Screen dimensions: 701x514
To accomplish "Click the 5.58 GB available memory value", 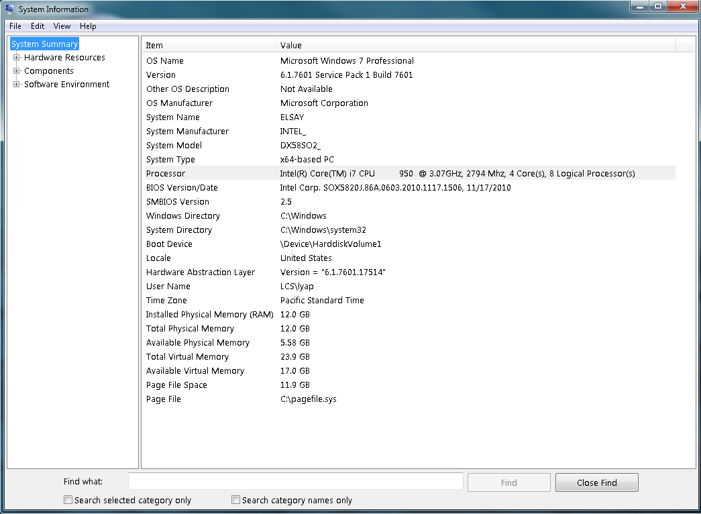I will pos(294,343).
